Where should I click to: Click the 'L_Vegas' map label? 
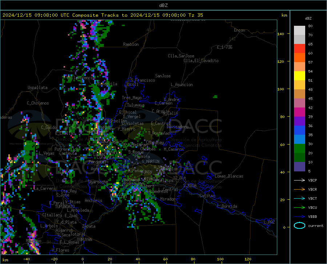47,153
